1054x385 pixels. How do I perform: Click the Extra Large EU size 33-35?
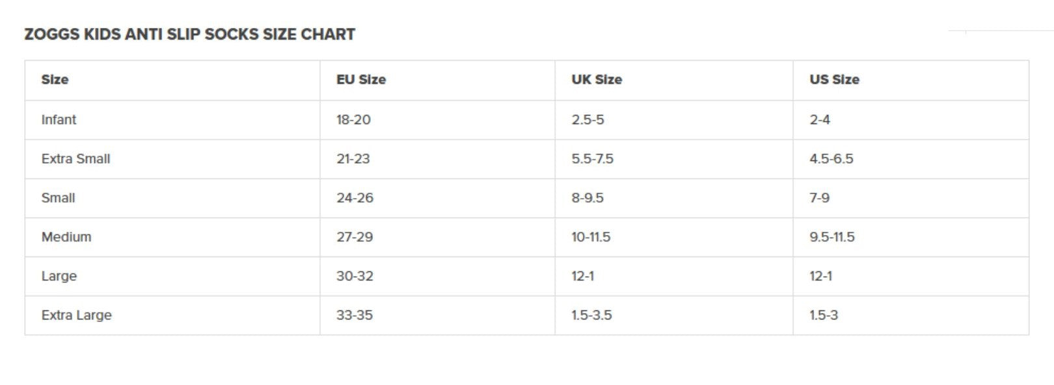355,316
